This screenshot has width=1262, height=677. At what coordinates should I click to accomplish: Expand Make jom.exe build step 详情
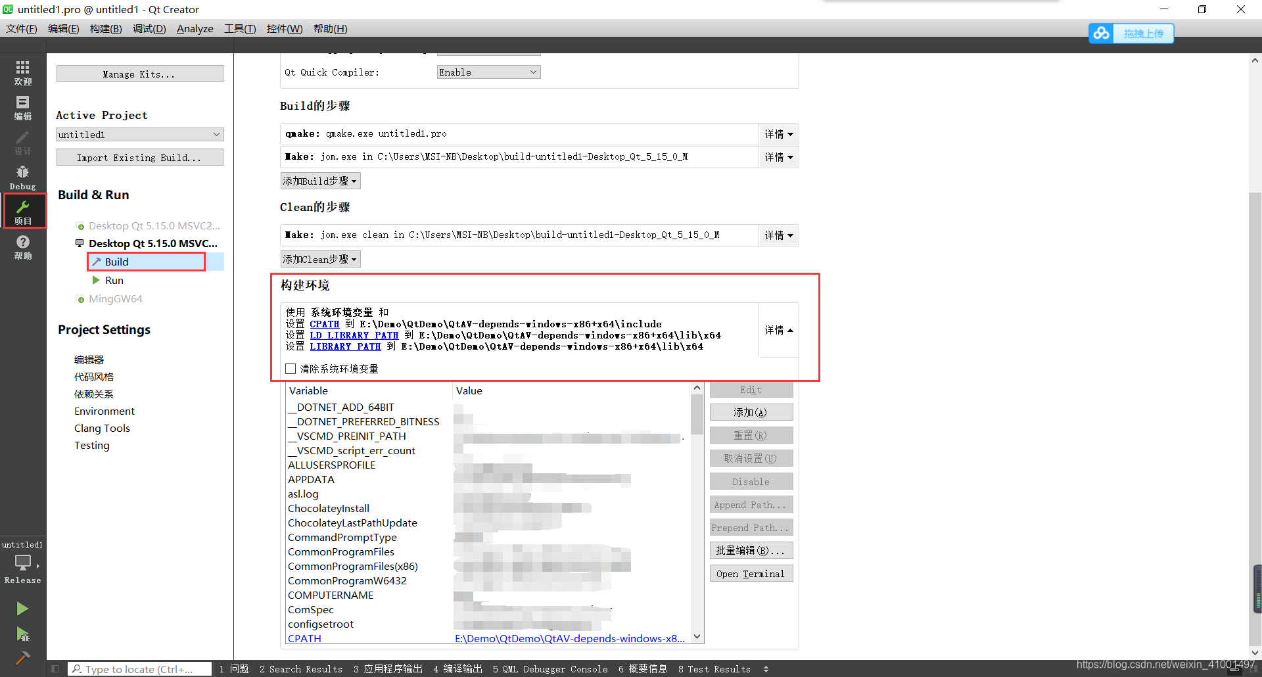(779, 157)
